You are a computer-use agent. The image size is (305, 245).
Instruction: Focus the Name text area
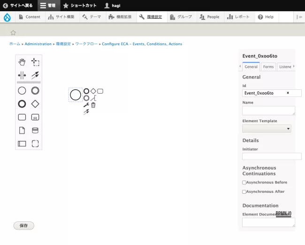click(268, 111)
